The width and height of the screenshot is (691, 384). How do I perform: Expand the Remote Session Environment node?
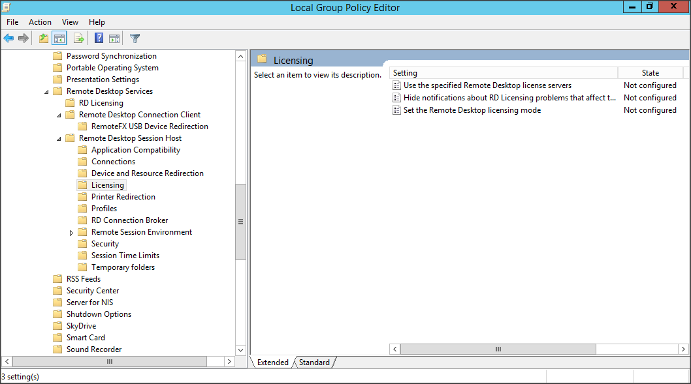click(71, 233)
